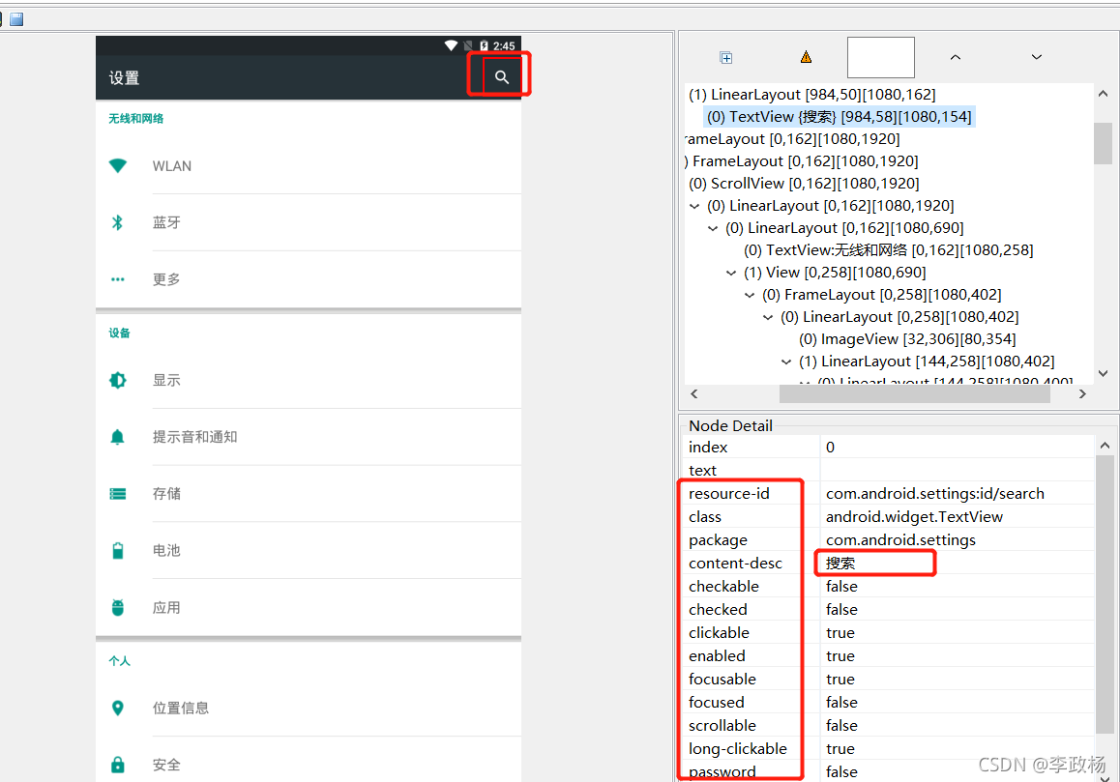Click the search input box above the tree
The width and height of the screenshot is (1120, 782).
[881, 57]
